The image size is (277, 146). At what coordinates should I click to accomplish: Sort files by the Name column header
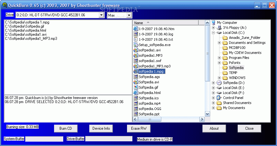tap(166, 23)
